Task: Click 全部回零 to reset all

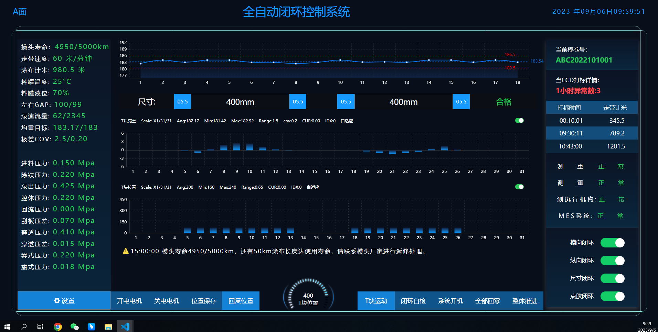Action: pos(487,300)
